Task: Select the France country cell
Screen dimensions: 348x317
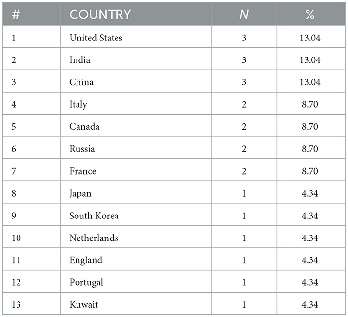Action: 82,171
